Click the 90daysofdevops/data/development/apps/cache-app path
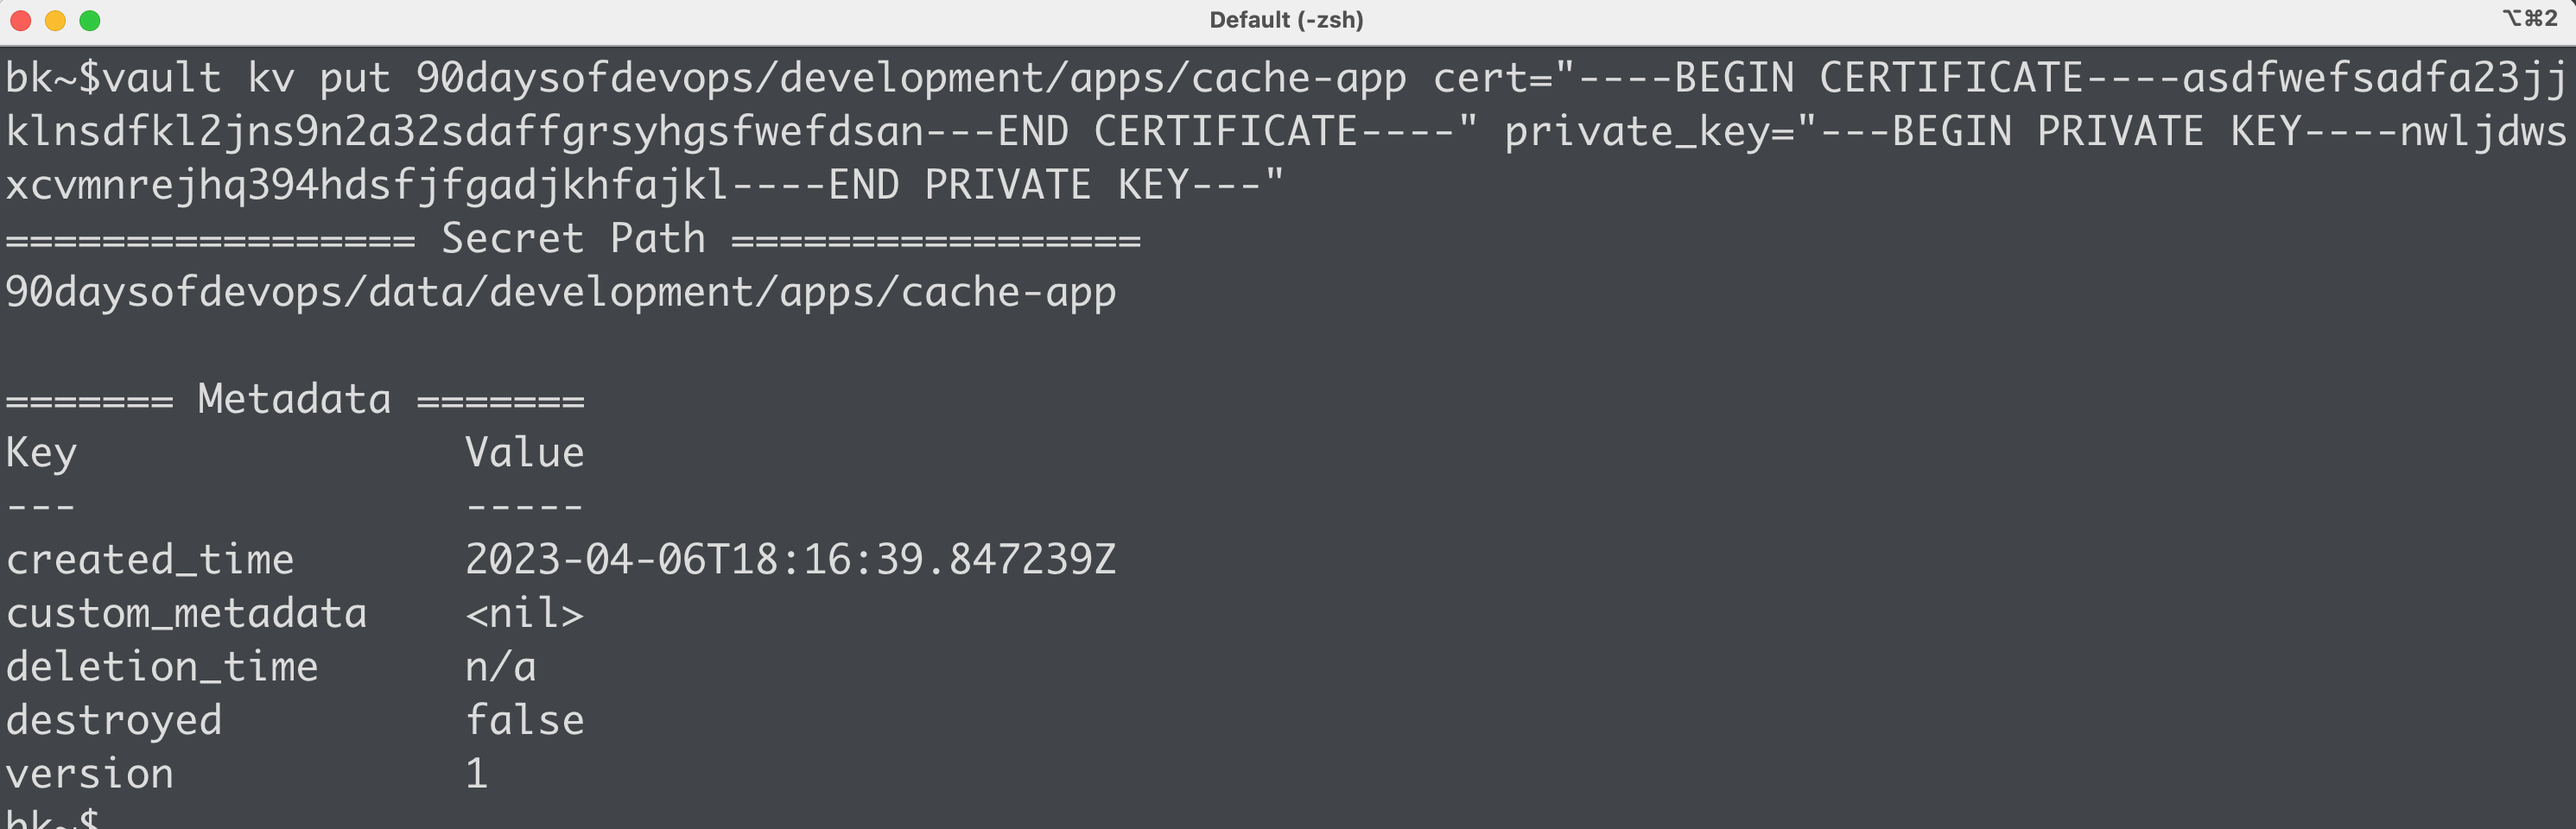Screen dimensions: 2576x829 point(561,293)
